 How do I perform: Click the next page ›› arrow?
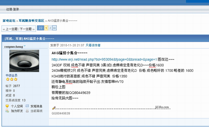point(54,28)
